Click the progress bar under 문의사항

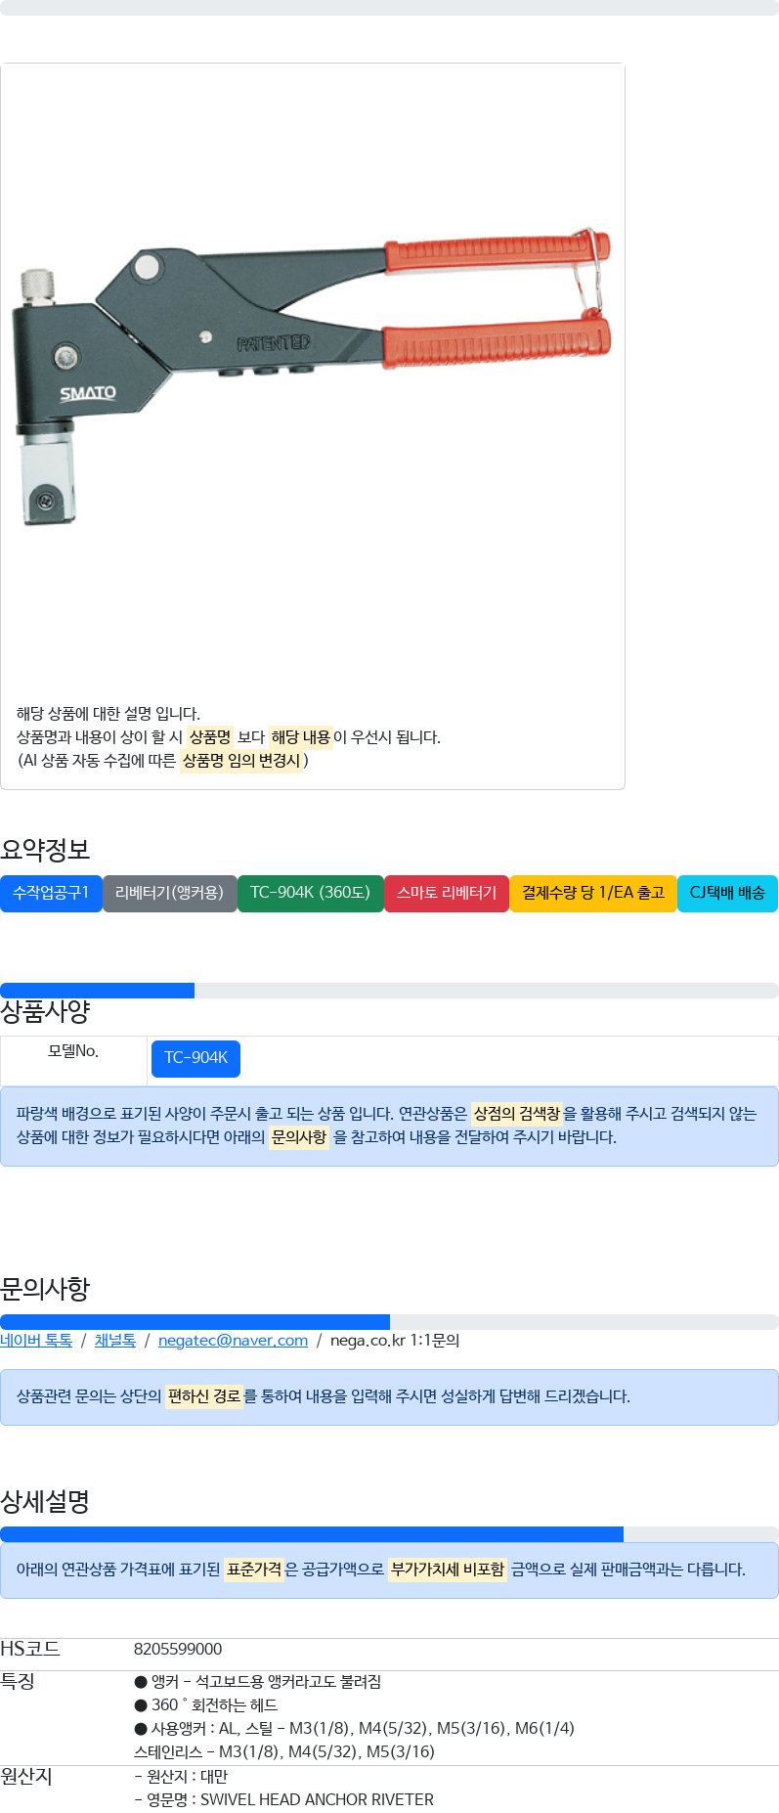389,1322
